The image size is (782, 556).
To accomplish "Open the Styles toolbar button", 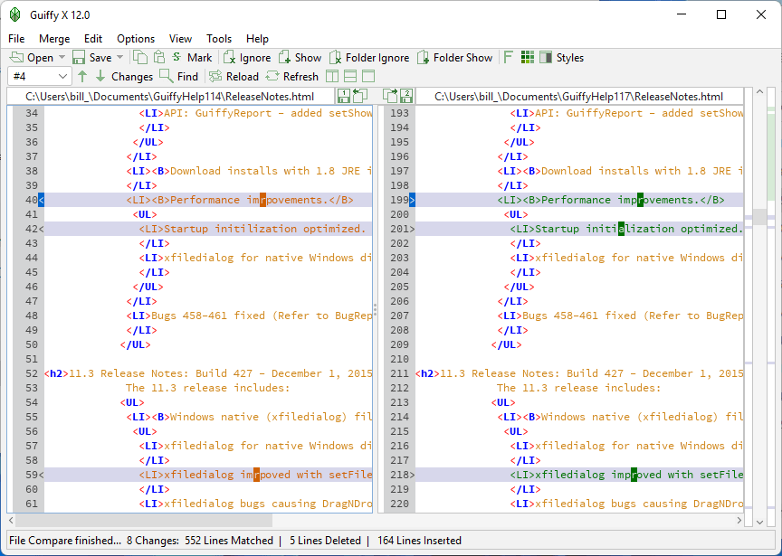I will tap(562, 58).
